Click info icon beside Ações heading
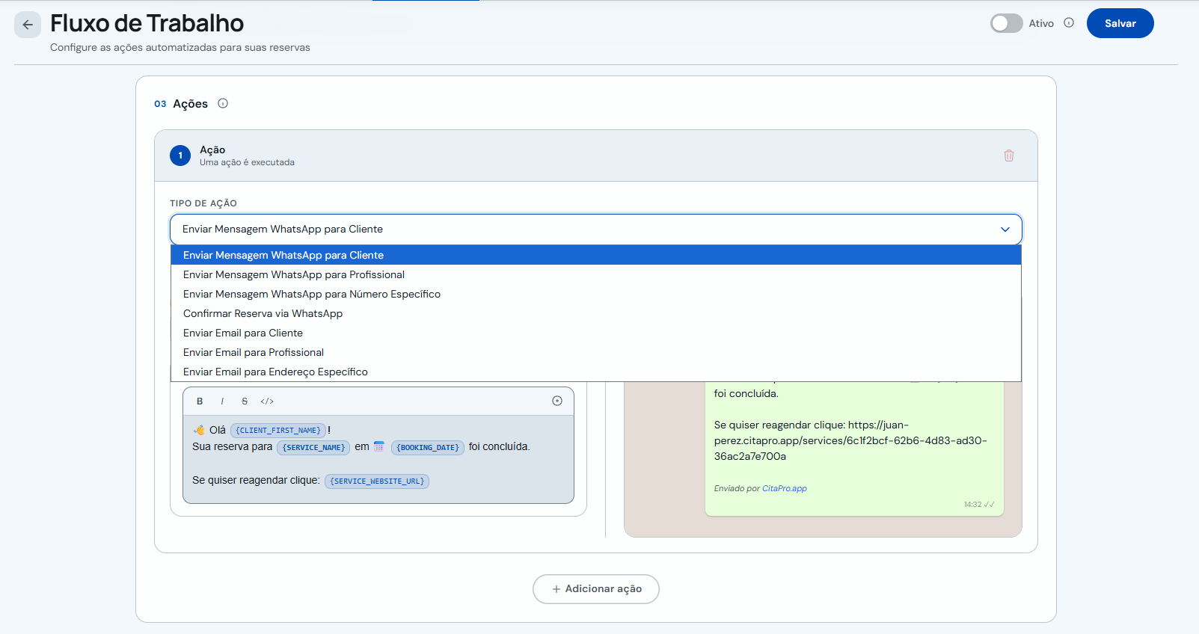This screenshot has width=1199, height=634. pos(223,104)
